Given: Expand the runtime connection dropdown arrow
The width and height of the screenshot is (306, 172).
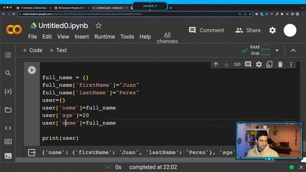Looking at the screenshot, I should (x=277, y=50).
